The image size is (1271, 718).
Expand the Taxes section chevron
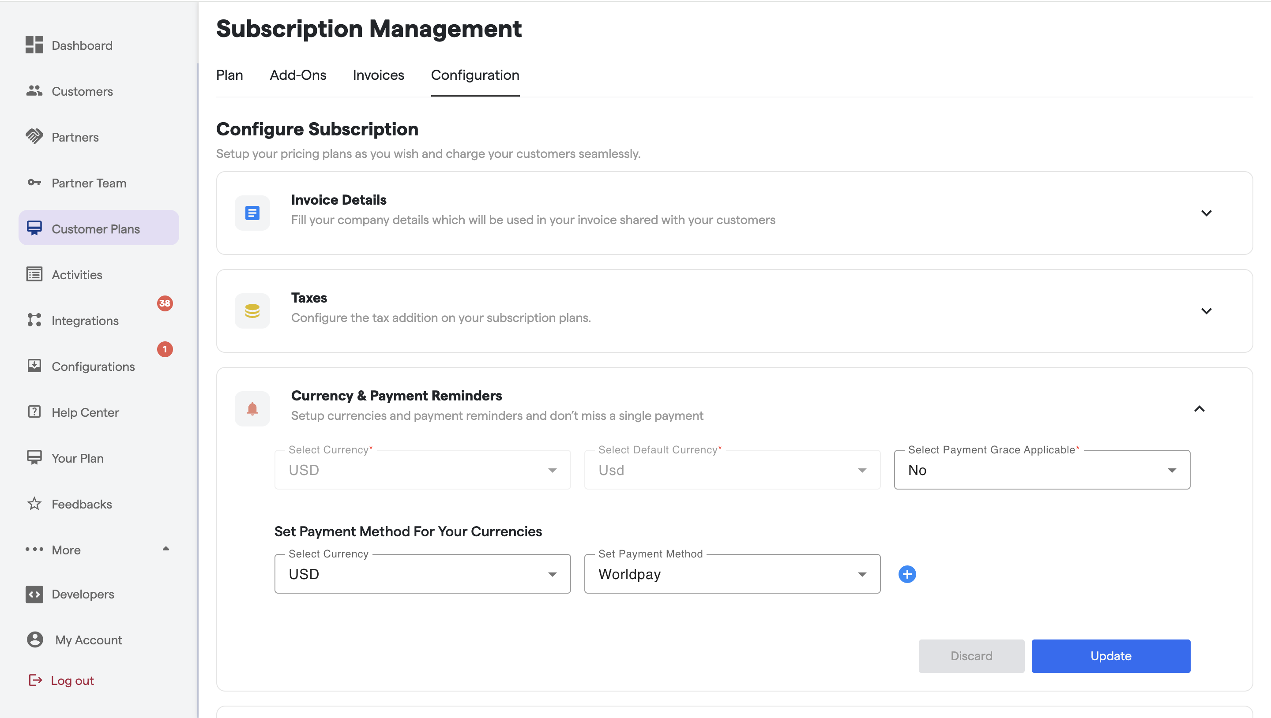click(x=1206, y=310)
